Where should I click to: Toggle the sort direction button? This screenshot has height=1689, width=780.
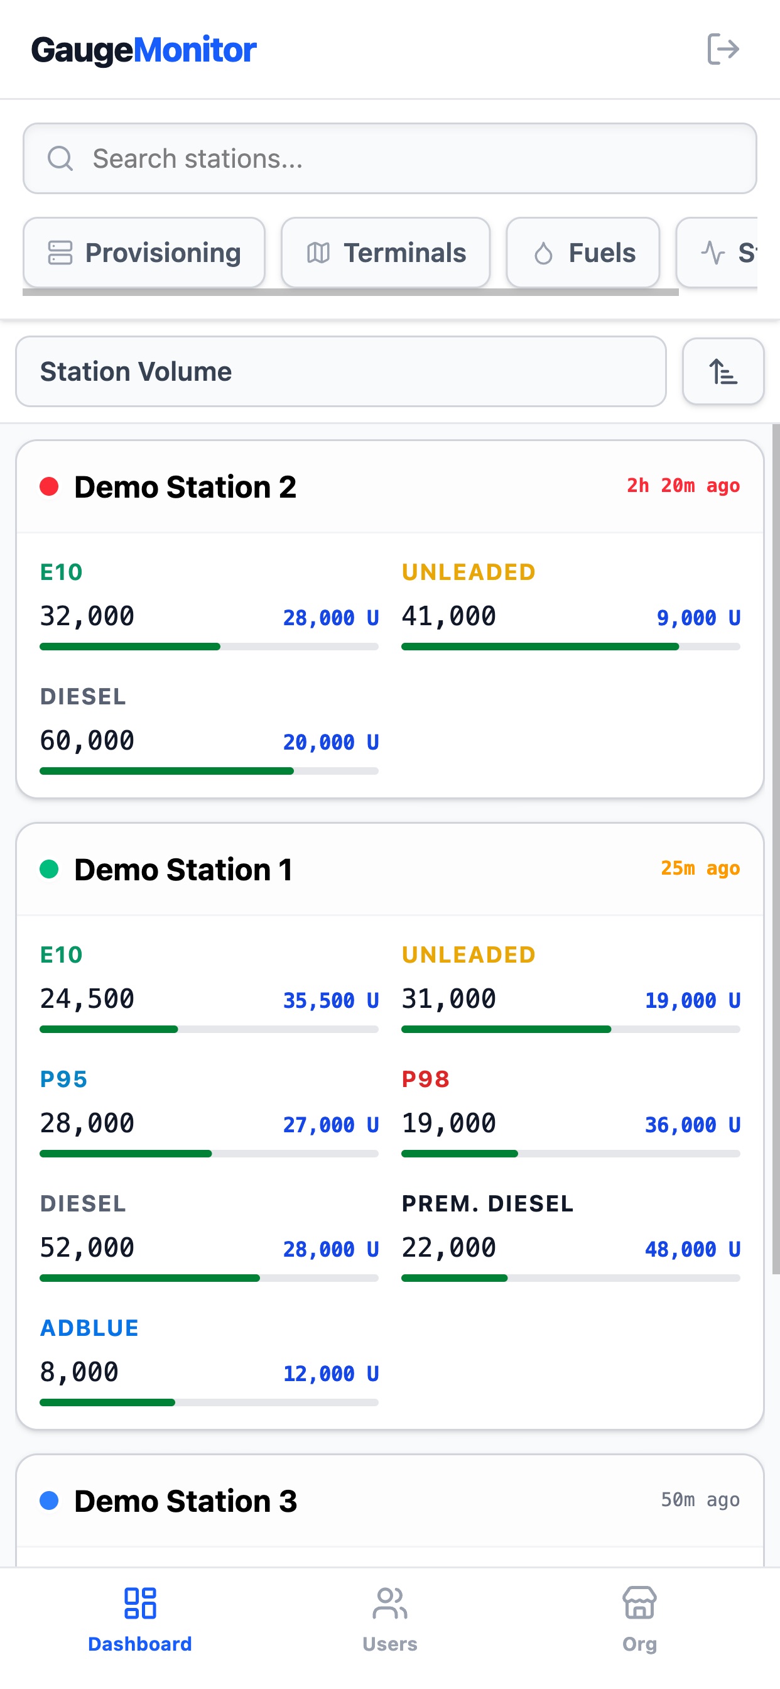click(x=723, y=371)
